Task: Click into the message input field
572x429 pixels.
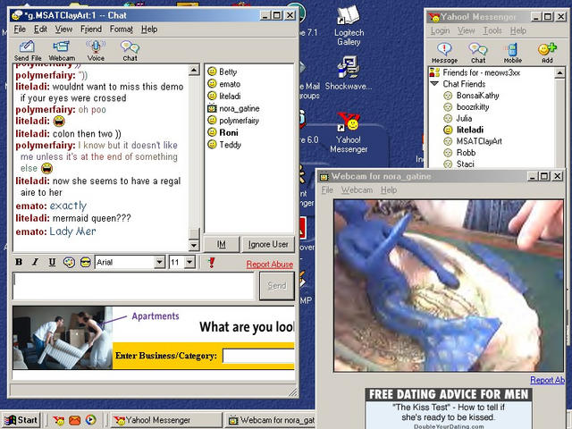Action: (x=133, y=286)
